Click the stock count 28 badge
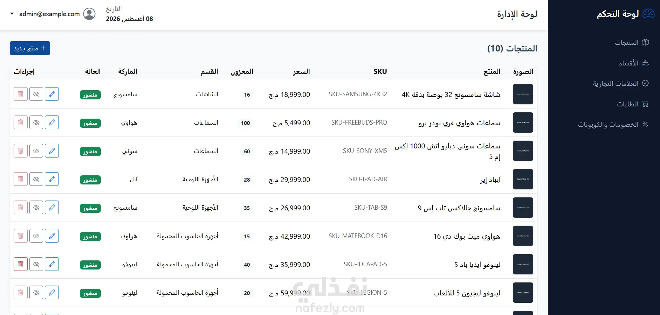Viewport: 660px width, 315px height. 247,180
